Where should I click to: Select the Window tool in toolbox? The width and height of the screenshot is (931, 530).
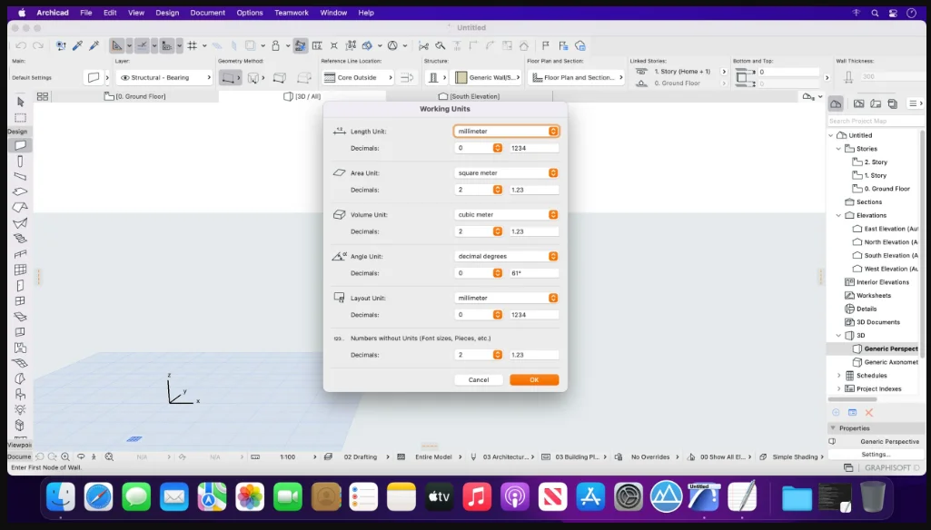pos(20,301)
